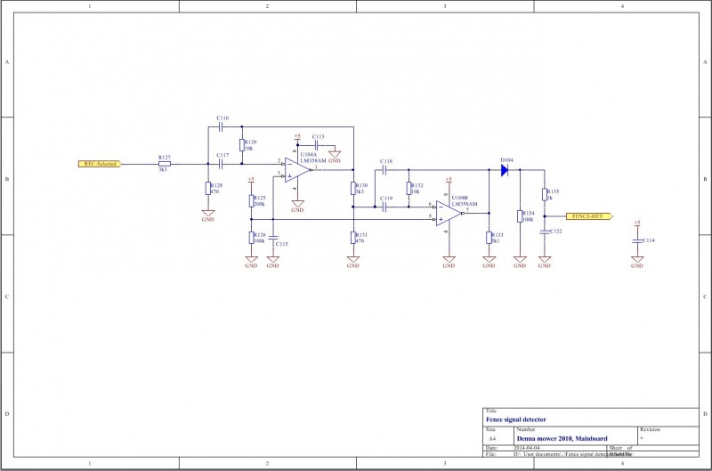Click the "Fence signal detector" title text
The width and height of the screenshot is (712, 471).
[516, 418]
